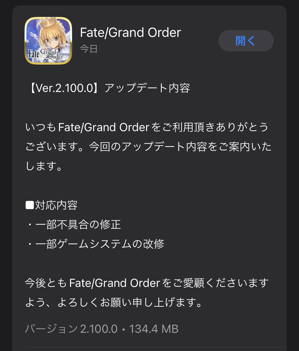Viewport: 299px width, 351px height.
Task: Tap the します。 ending line
Action: click(x=44, y=166)
